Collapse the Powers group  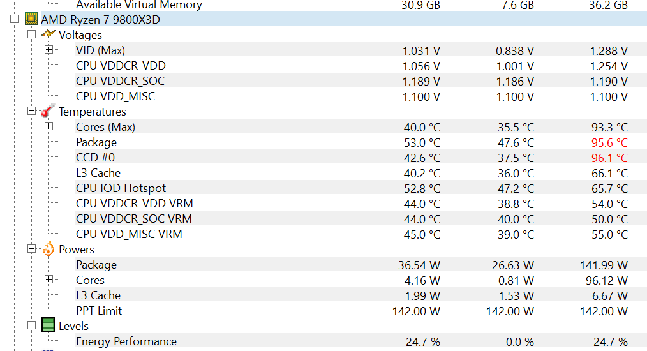click(x=31, y=249)
